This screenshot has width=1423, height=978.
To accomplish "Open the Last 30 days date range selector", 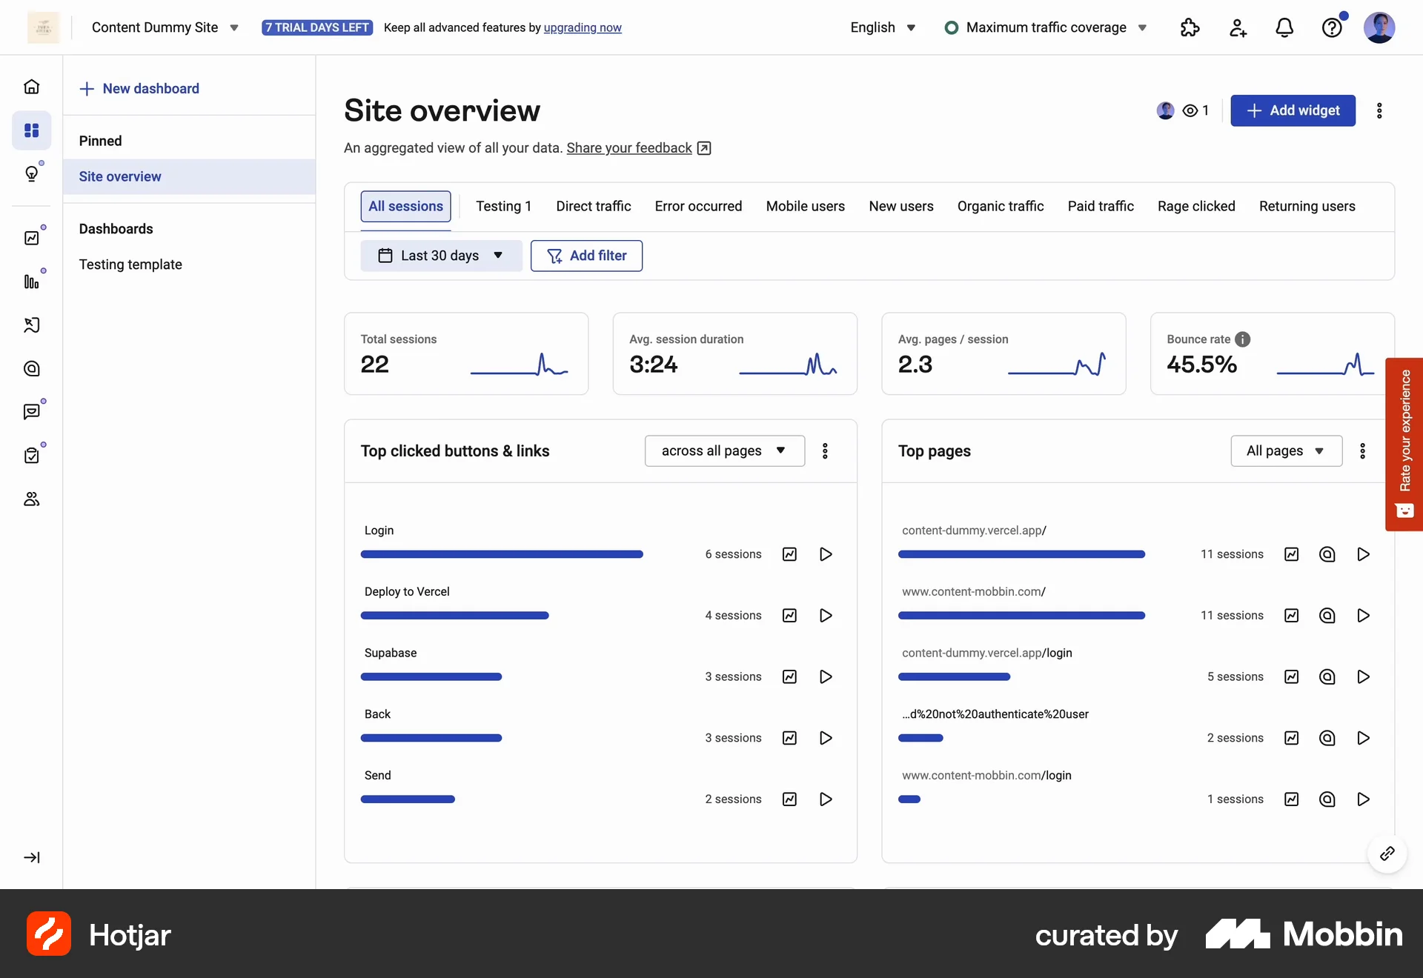I will 441,255.
